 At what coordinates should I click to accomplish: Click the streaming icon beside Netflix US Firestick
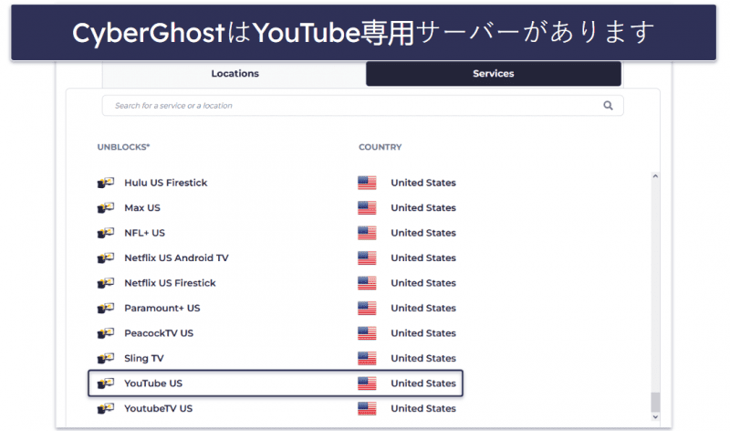coord(106,283)
